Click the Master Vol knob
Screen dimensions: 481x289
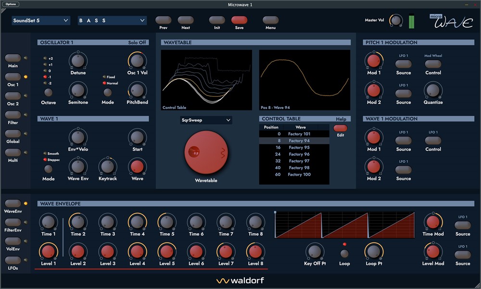(x=396, y=20)
